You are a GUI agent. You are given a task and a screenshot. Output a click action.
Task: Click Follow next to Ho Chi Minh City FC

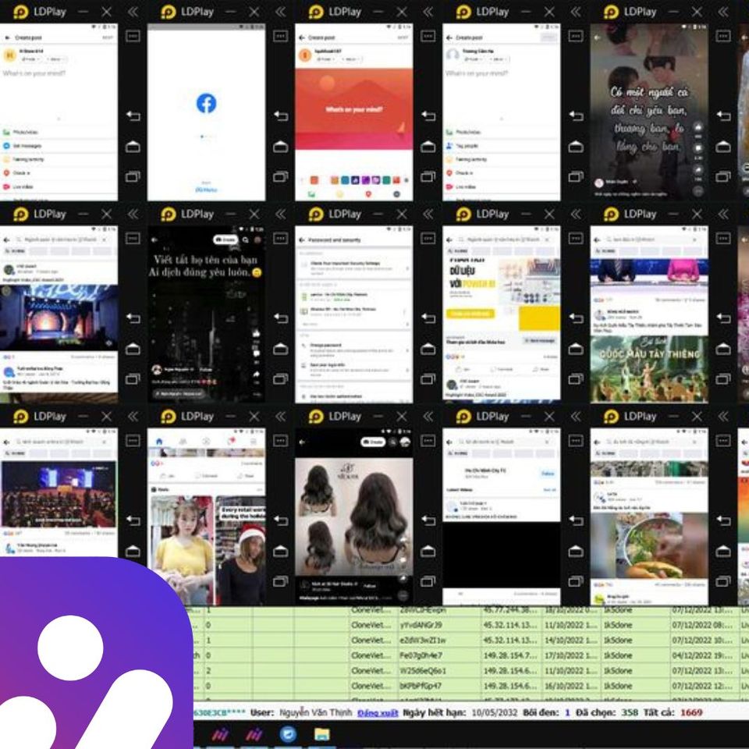[x=548, y=474]
